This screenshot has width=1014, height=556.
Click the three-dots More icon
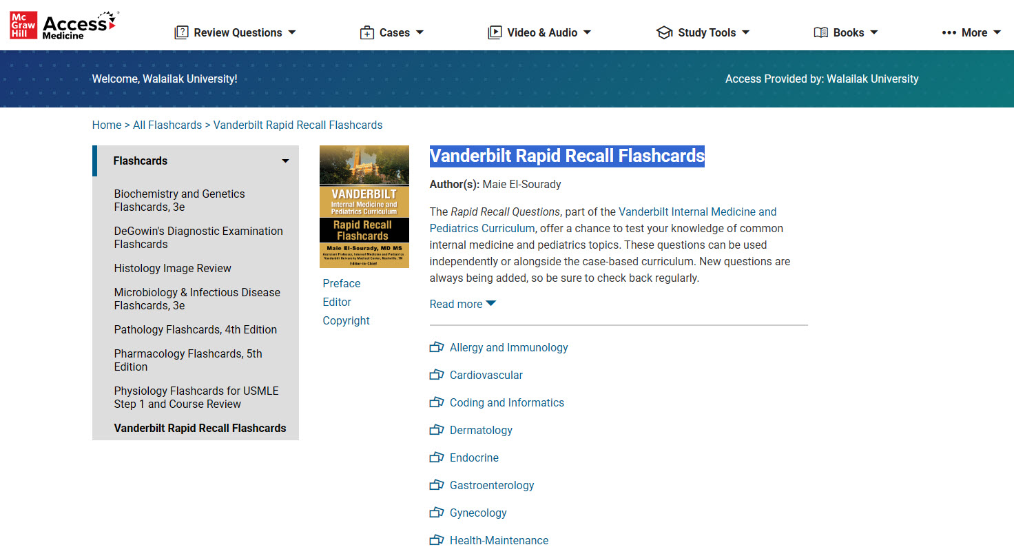[x=949, y=32]
